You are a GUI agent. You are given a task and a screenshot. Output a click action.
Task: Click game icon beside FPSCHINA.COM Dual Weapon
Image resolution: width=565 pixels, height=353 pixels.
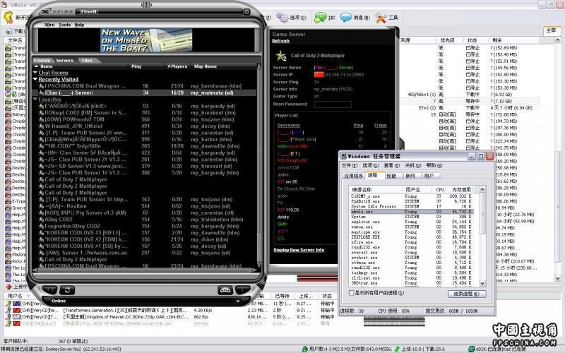coord(41,86)
